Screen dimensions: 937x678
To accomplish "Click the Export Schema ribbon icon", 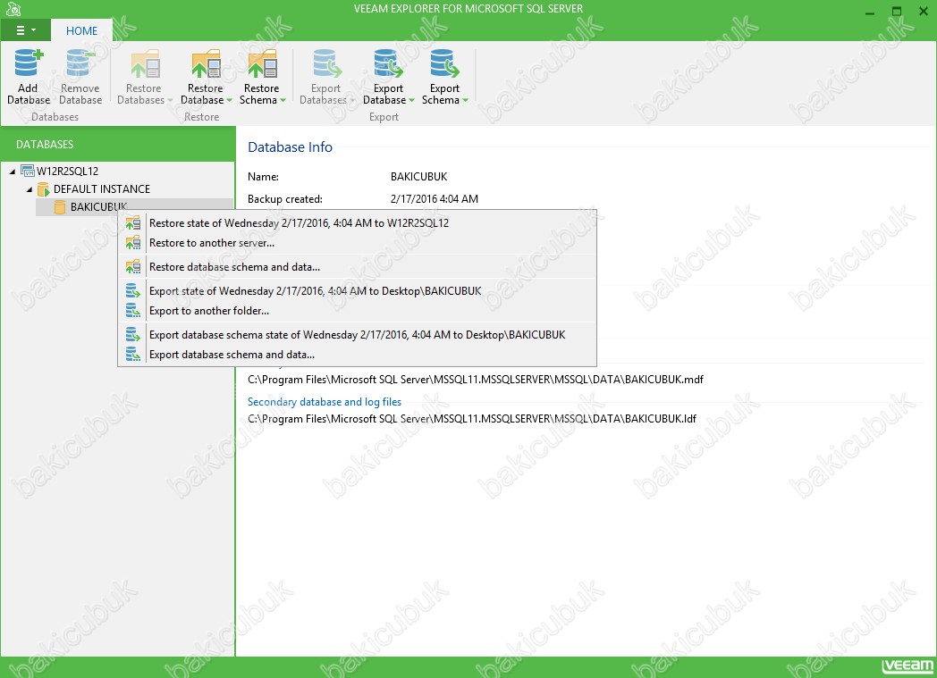I will click(x=444, y=63).
